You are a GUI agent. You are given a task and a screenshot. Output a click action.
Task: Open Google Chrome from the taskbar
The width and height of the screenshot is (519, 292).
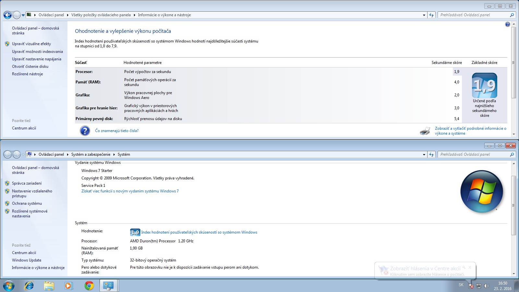click(89, 286)
